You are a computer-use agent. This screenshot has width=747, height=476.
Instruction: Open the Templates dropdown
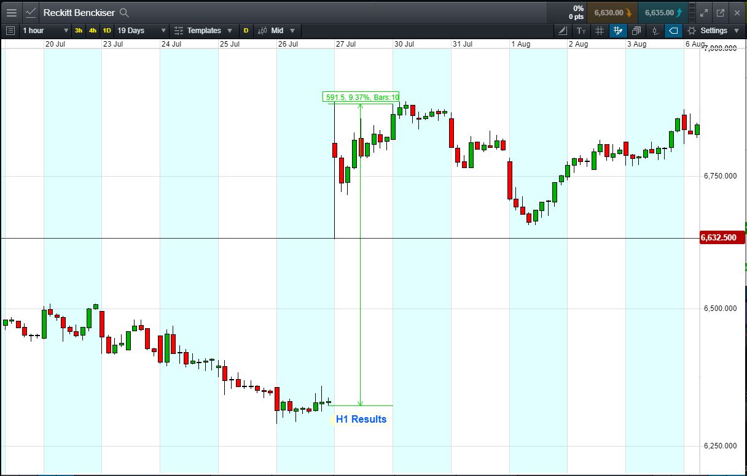(203, 31)
